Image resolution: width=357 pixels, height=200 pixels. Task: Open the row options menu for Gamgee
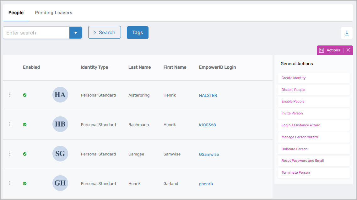click(10, 154)
